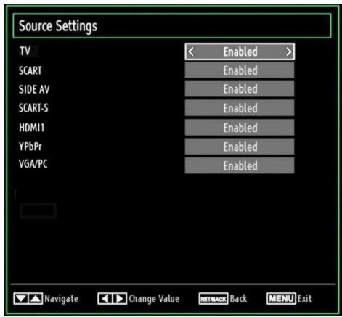Click the Source Settings title
Image resolution: width=342 pixels, height=317 pixels.
point(58,26)
